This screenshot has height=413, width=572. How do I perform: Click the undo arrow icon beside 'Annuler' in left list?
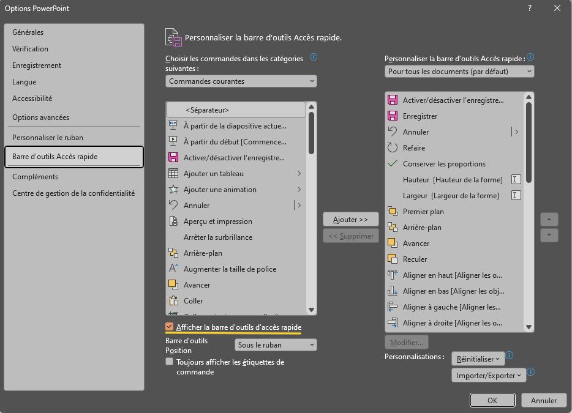173,205
